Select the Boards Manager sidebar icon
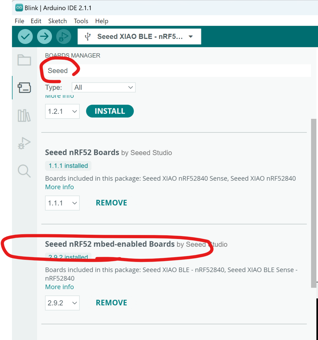Image resolution: width=318 pixels, height=340 pixels. [x=24, y=88]
